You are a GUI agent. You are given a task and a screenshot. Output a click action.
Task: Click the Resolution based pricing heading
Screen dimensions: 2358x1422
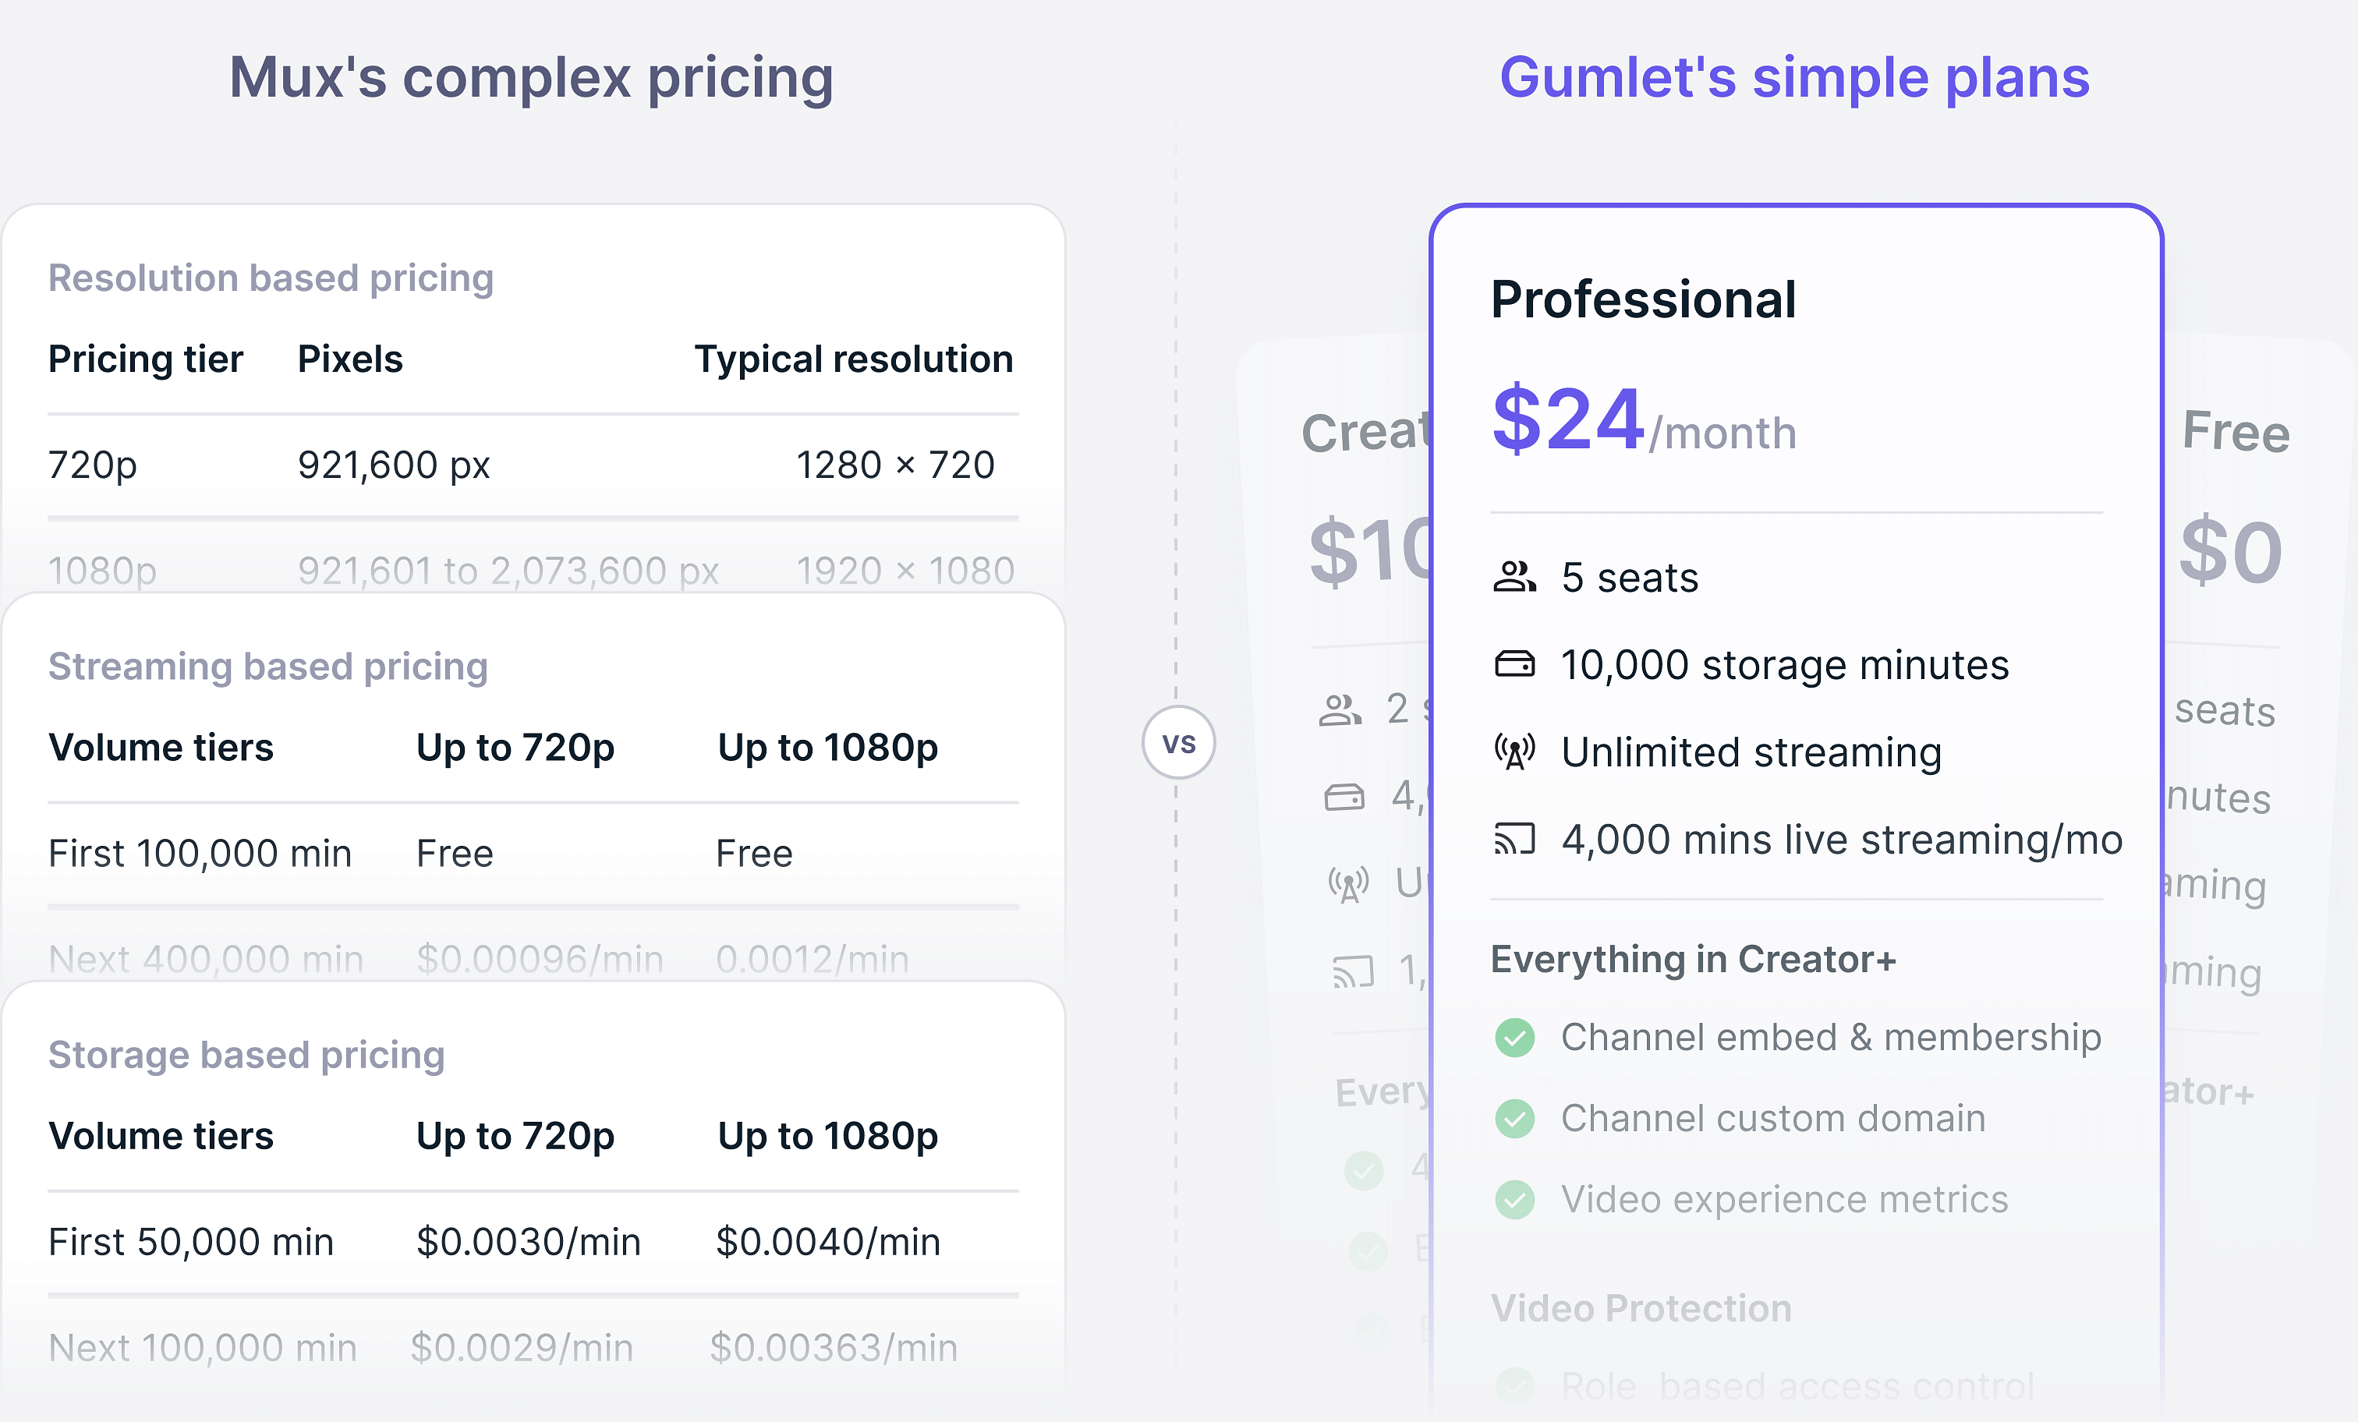click(x=271, y=278)
